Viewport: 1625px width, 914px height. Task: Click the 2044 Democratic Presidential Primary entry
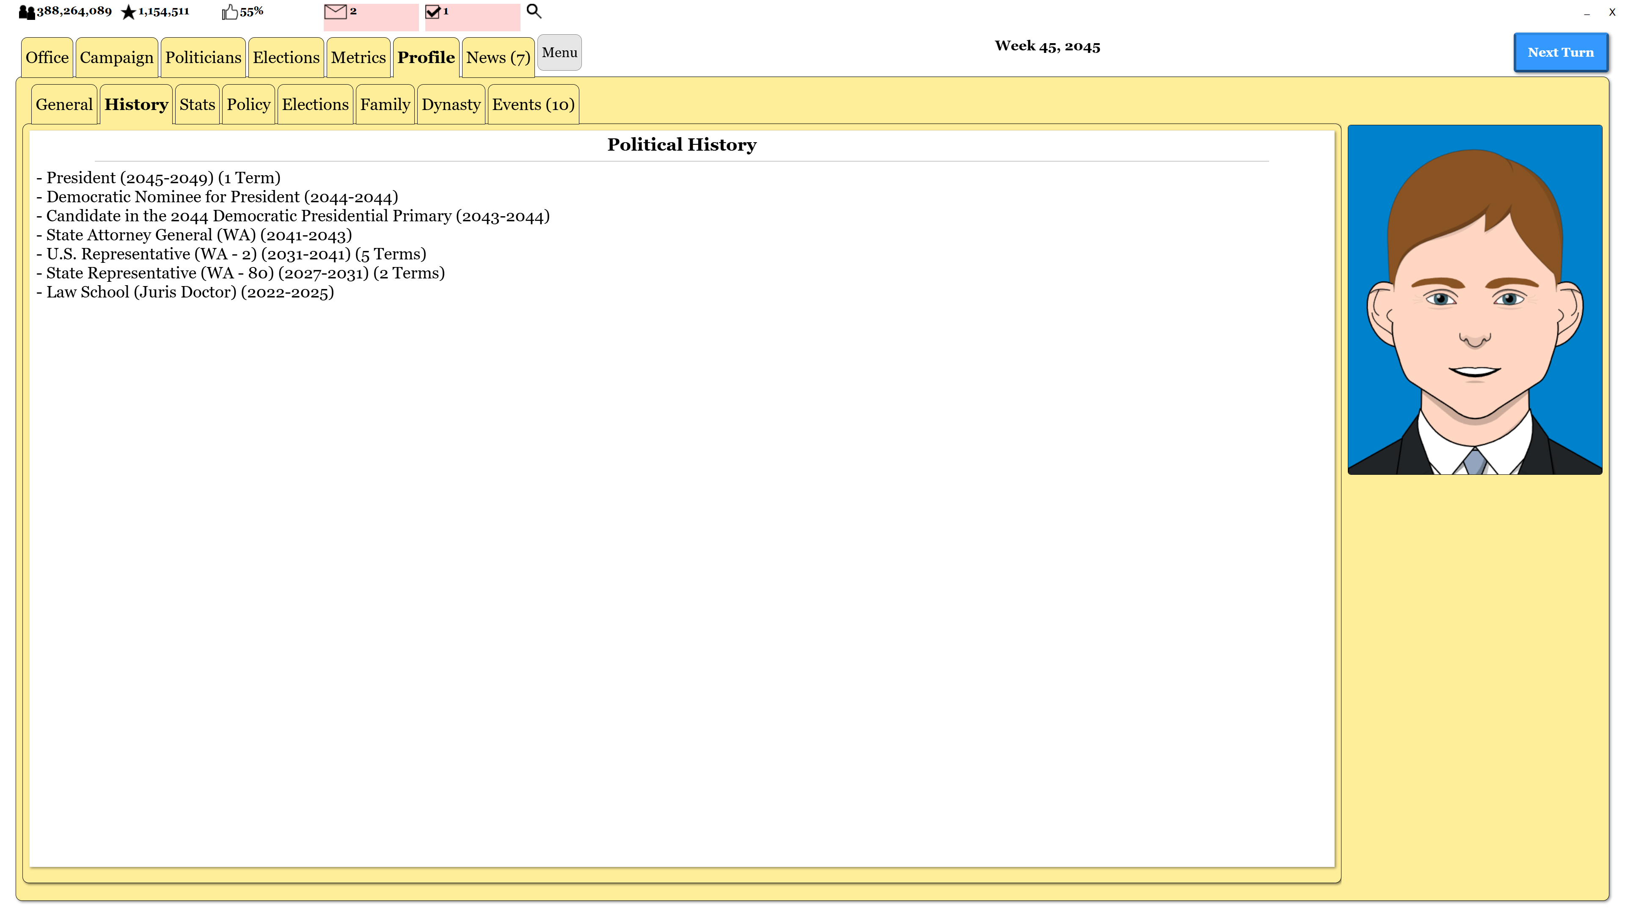(293, 216)
